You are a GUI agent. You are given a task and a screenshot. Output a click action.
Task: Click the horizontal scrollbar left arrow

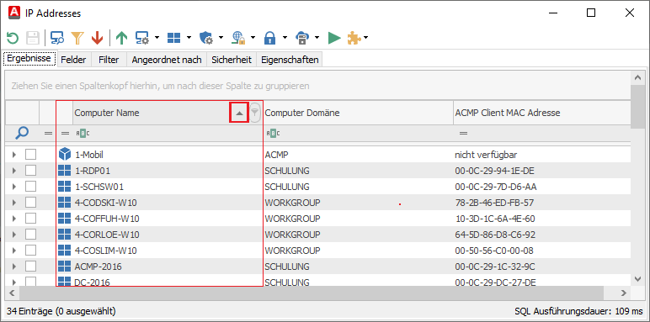click(12, 293)
